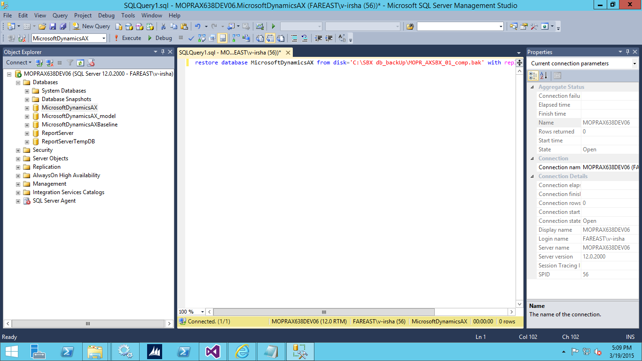Expand AlwaysOn High Availability node
This screenshot has height=361, width=642.
(18, 175)
